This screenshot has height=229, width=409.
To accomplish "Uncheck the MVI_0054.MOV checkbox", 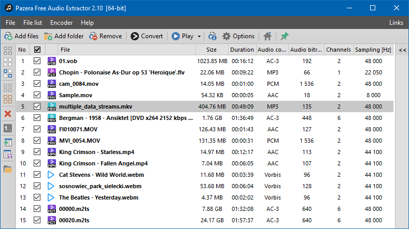I will pos(37,141).
